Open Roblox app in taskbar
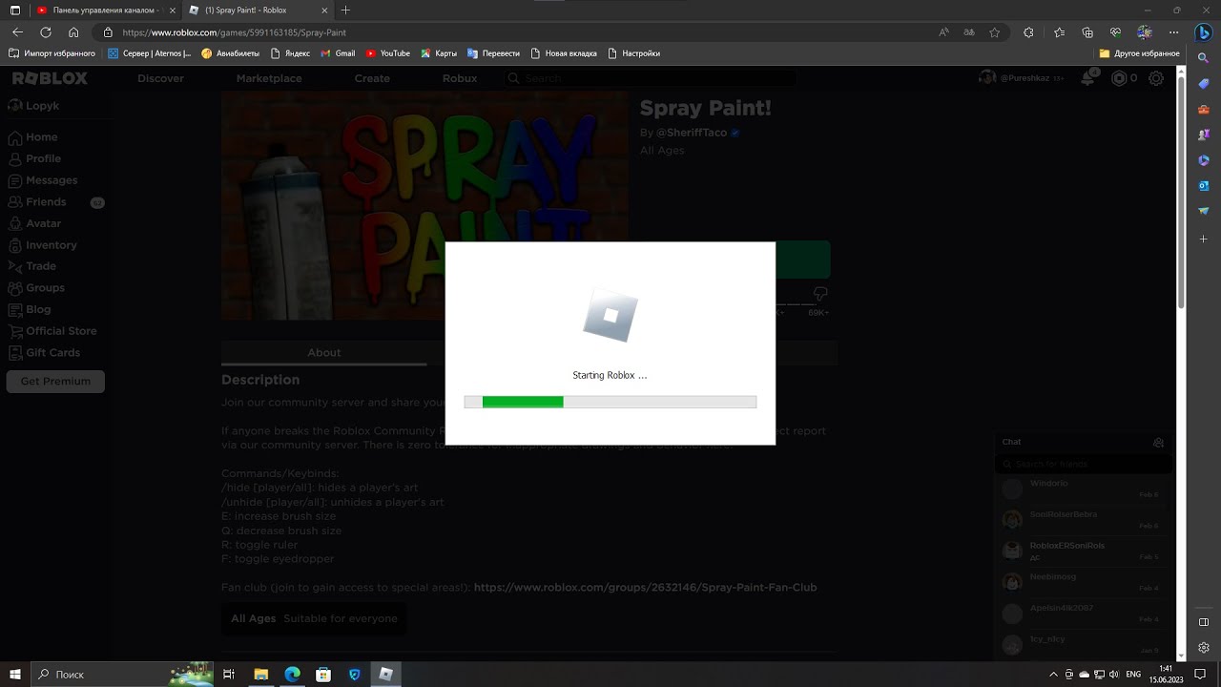Viewport: 1221px width, 687px height. click(x=385, y=675)
